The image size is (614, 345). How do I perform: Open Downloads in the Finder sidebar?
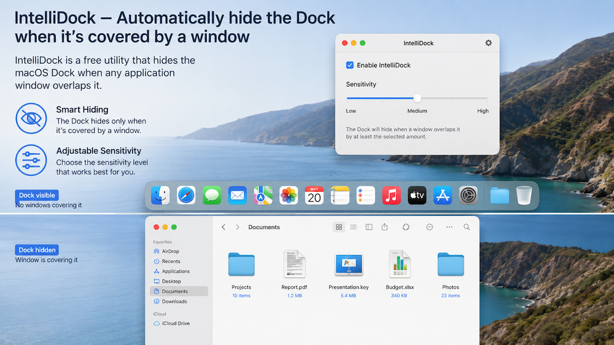point(179,301)
